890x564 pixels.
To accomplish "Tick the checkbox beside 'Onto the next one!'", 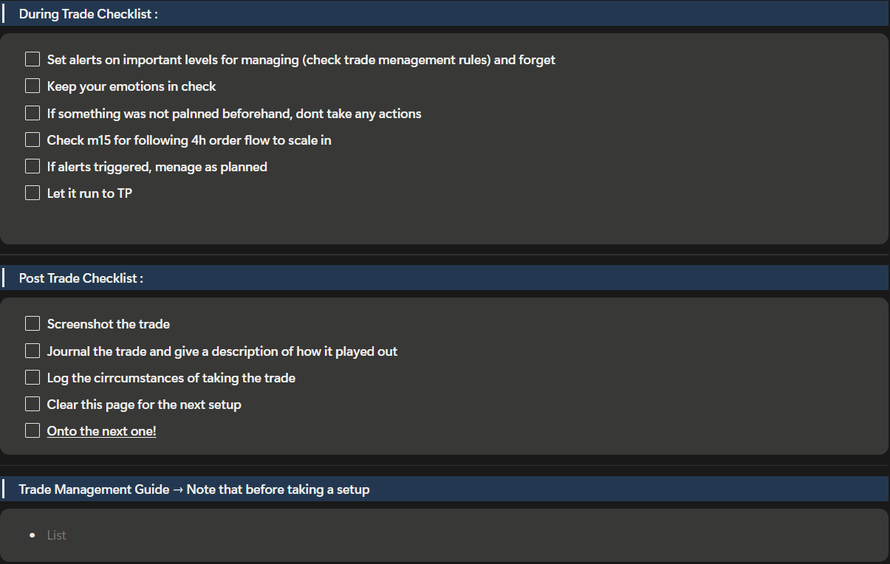I will pyautogui.click(x=32, y=430).
